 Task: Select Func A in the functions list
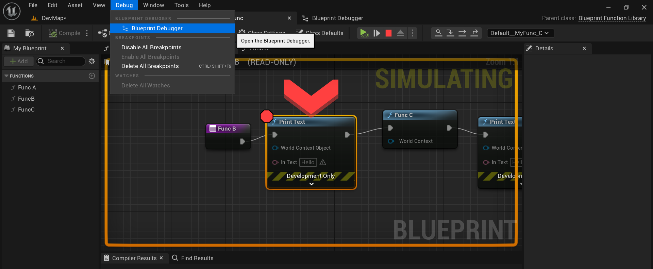27,87
